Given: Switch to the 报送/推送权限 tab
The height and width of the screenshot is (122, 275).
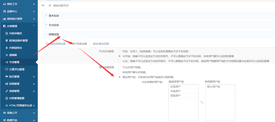Looking at the screenshot, I should (101, 44).
